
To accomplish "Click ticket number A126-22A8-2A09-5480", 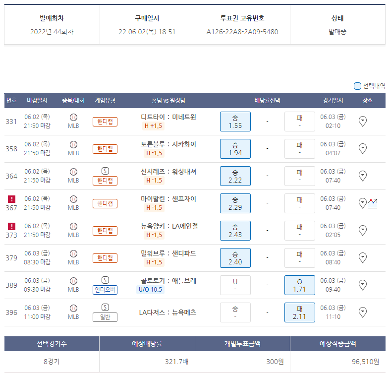I will 242,32.
